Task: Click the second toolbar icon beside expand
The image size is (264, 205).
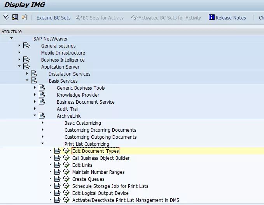Action: tap(15, 18)
